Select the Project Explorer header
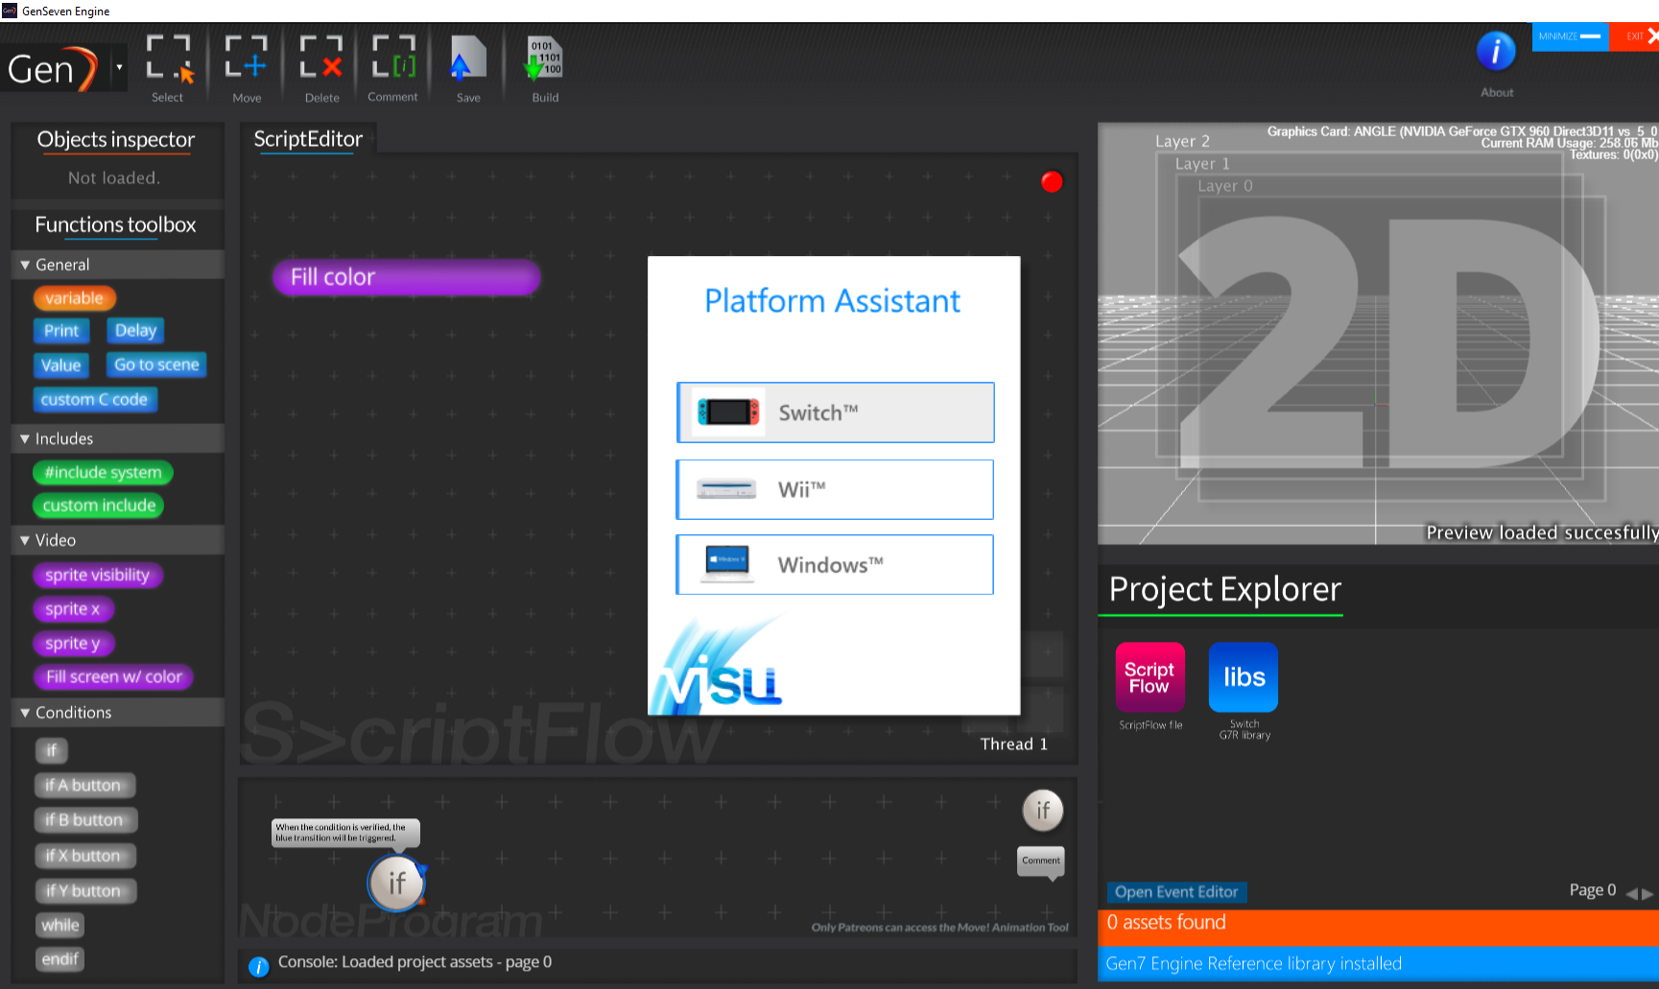The image size is (1659, 989). [1224, 589]
